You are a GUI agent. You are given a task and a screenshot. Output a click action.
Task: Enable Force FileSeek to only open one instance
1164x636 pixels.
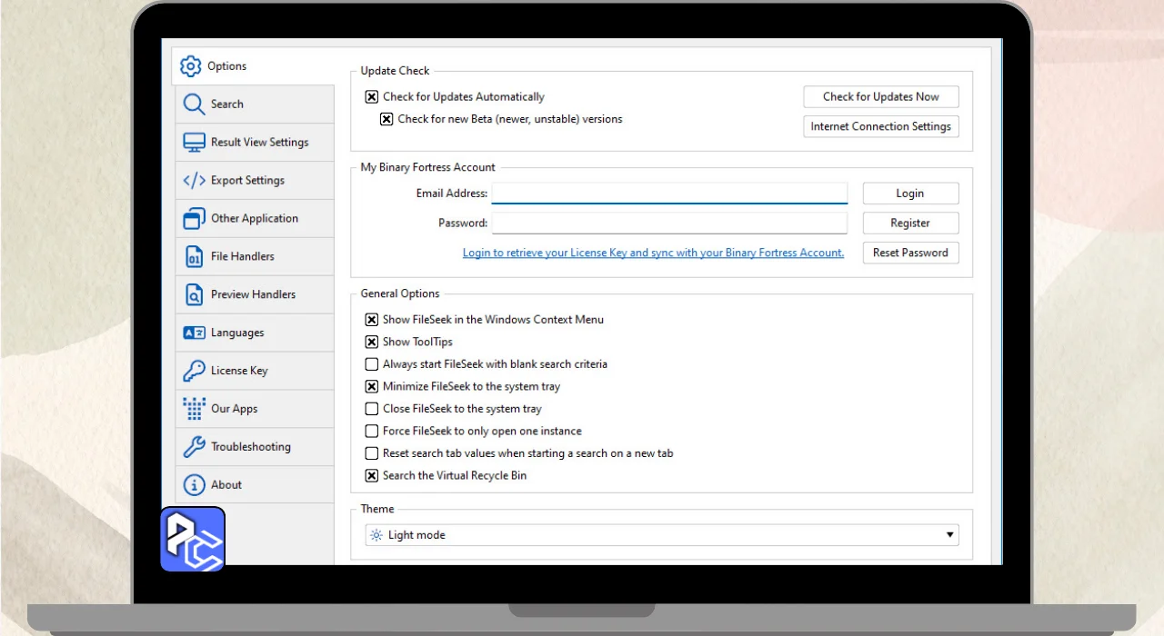tap(372, 432)
